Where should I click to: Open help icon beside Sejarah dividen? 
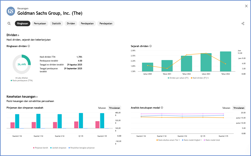point(150,46)
